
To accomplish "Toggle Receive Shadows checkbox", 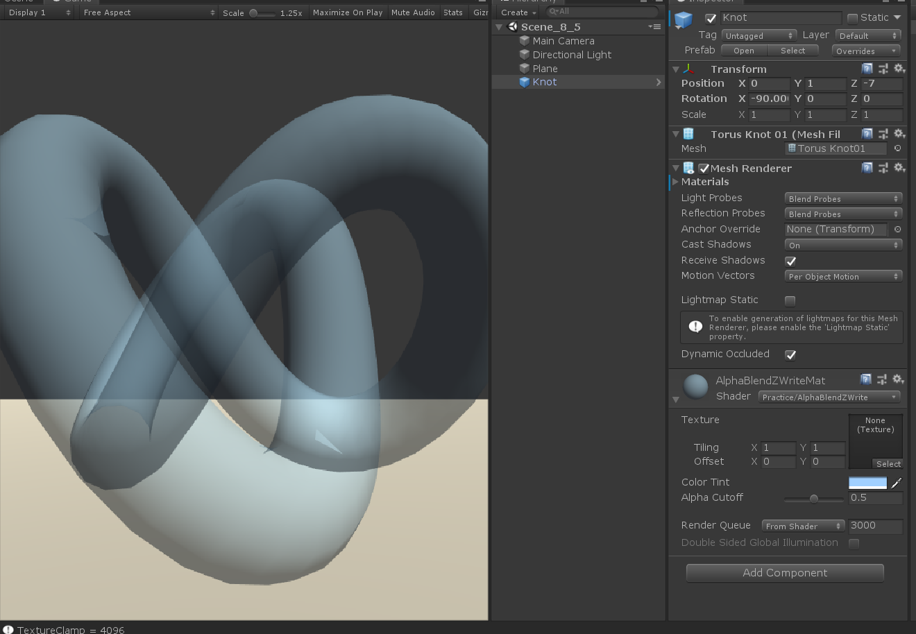I will [790, 261].
